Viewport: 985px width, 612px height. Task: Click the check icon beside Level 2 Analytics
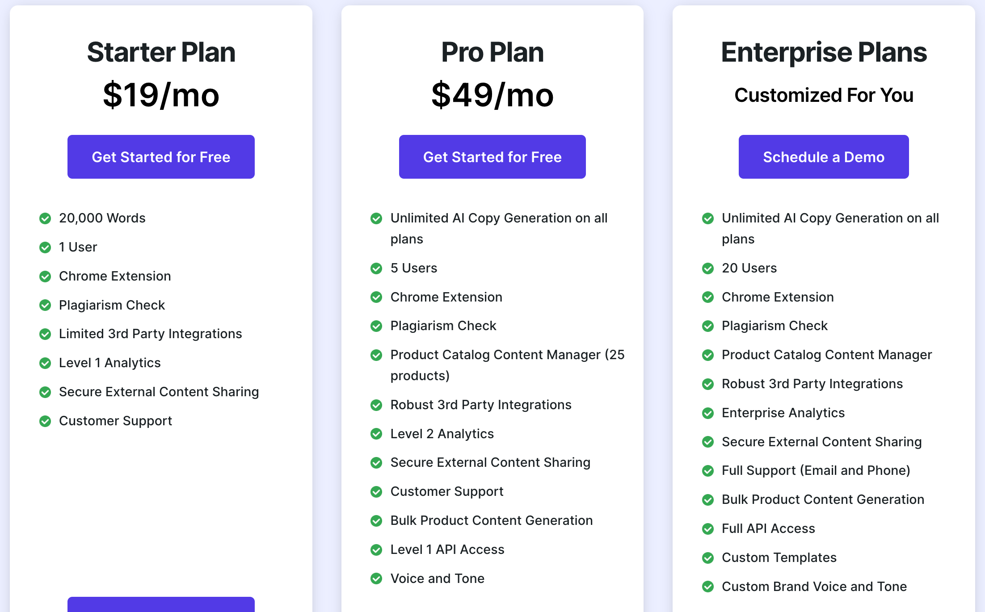(376, 434)
